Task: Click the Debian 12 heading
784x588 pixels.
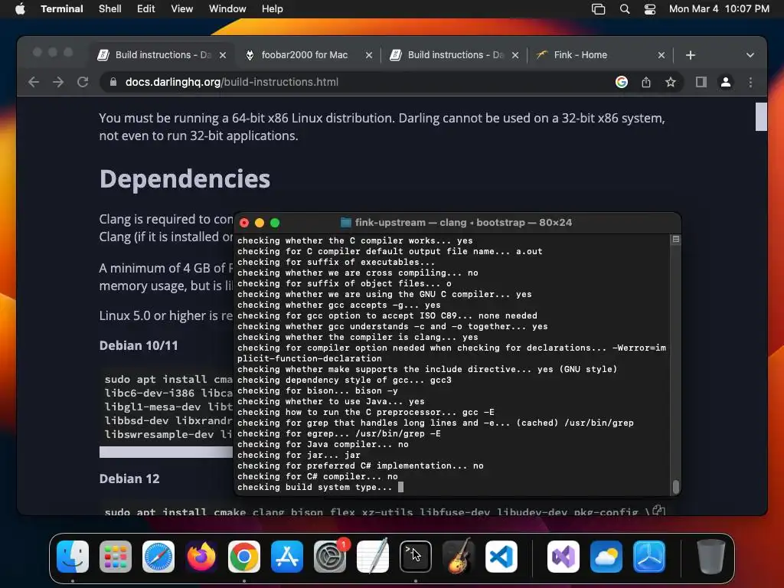Action: coord(129,479)
